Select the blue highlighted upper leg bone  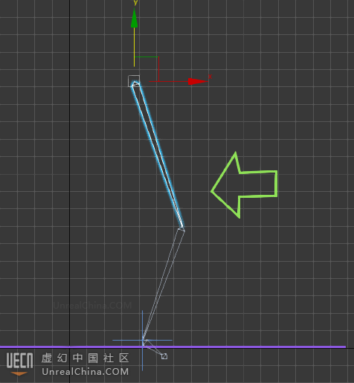click(x=158, y=155)
